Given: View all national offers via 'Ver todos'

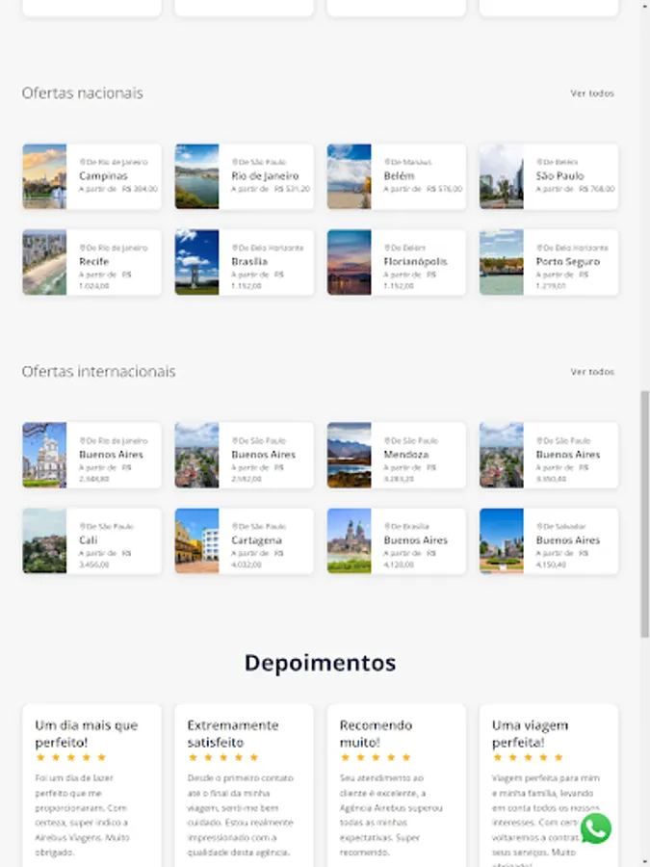Looking at the screenshot, I should pyautogui.click(x=592, y=93).
